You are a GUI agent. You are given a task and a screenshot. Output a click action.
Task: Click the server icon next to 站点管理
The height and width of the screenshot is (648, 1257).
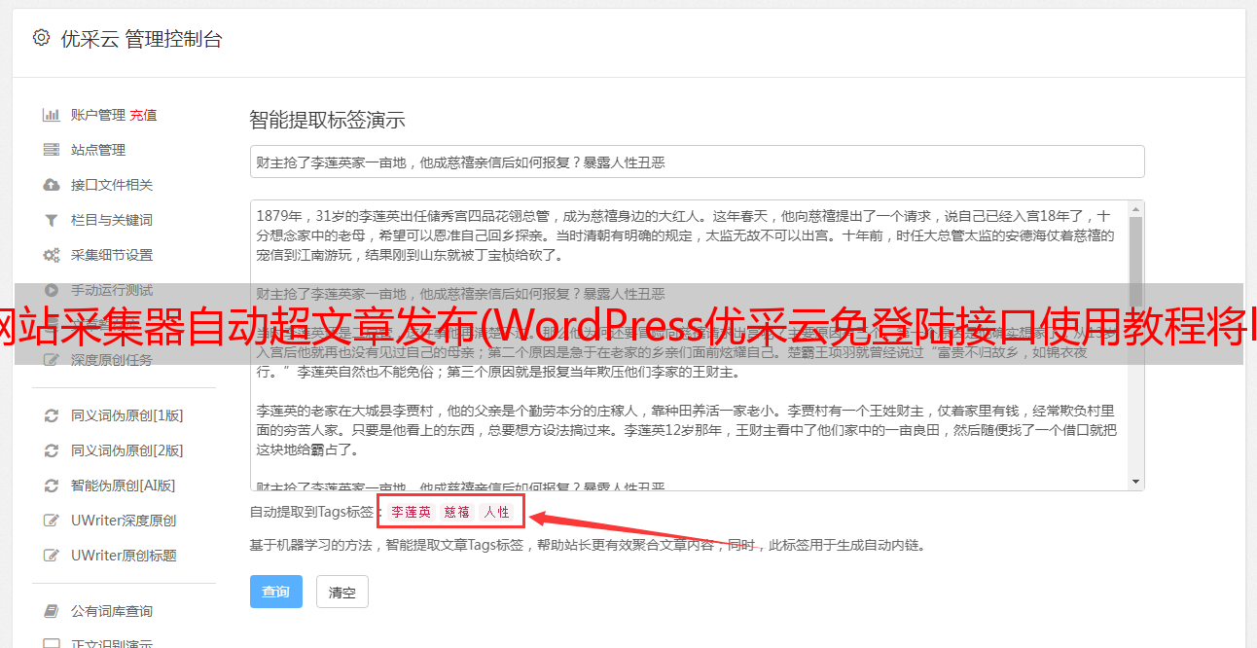[x=52, y=150]
